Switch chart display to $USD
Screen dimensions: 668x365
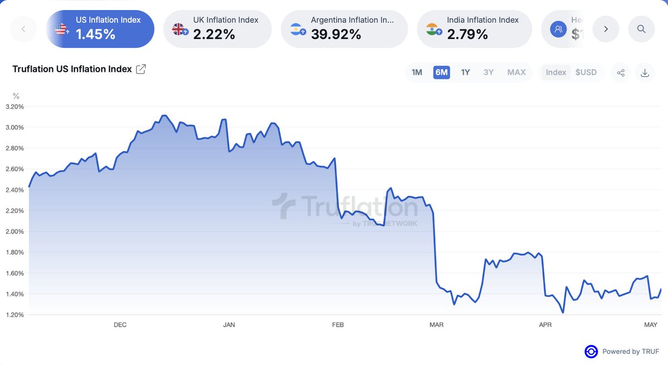(x=586, y=72)
